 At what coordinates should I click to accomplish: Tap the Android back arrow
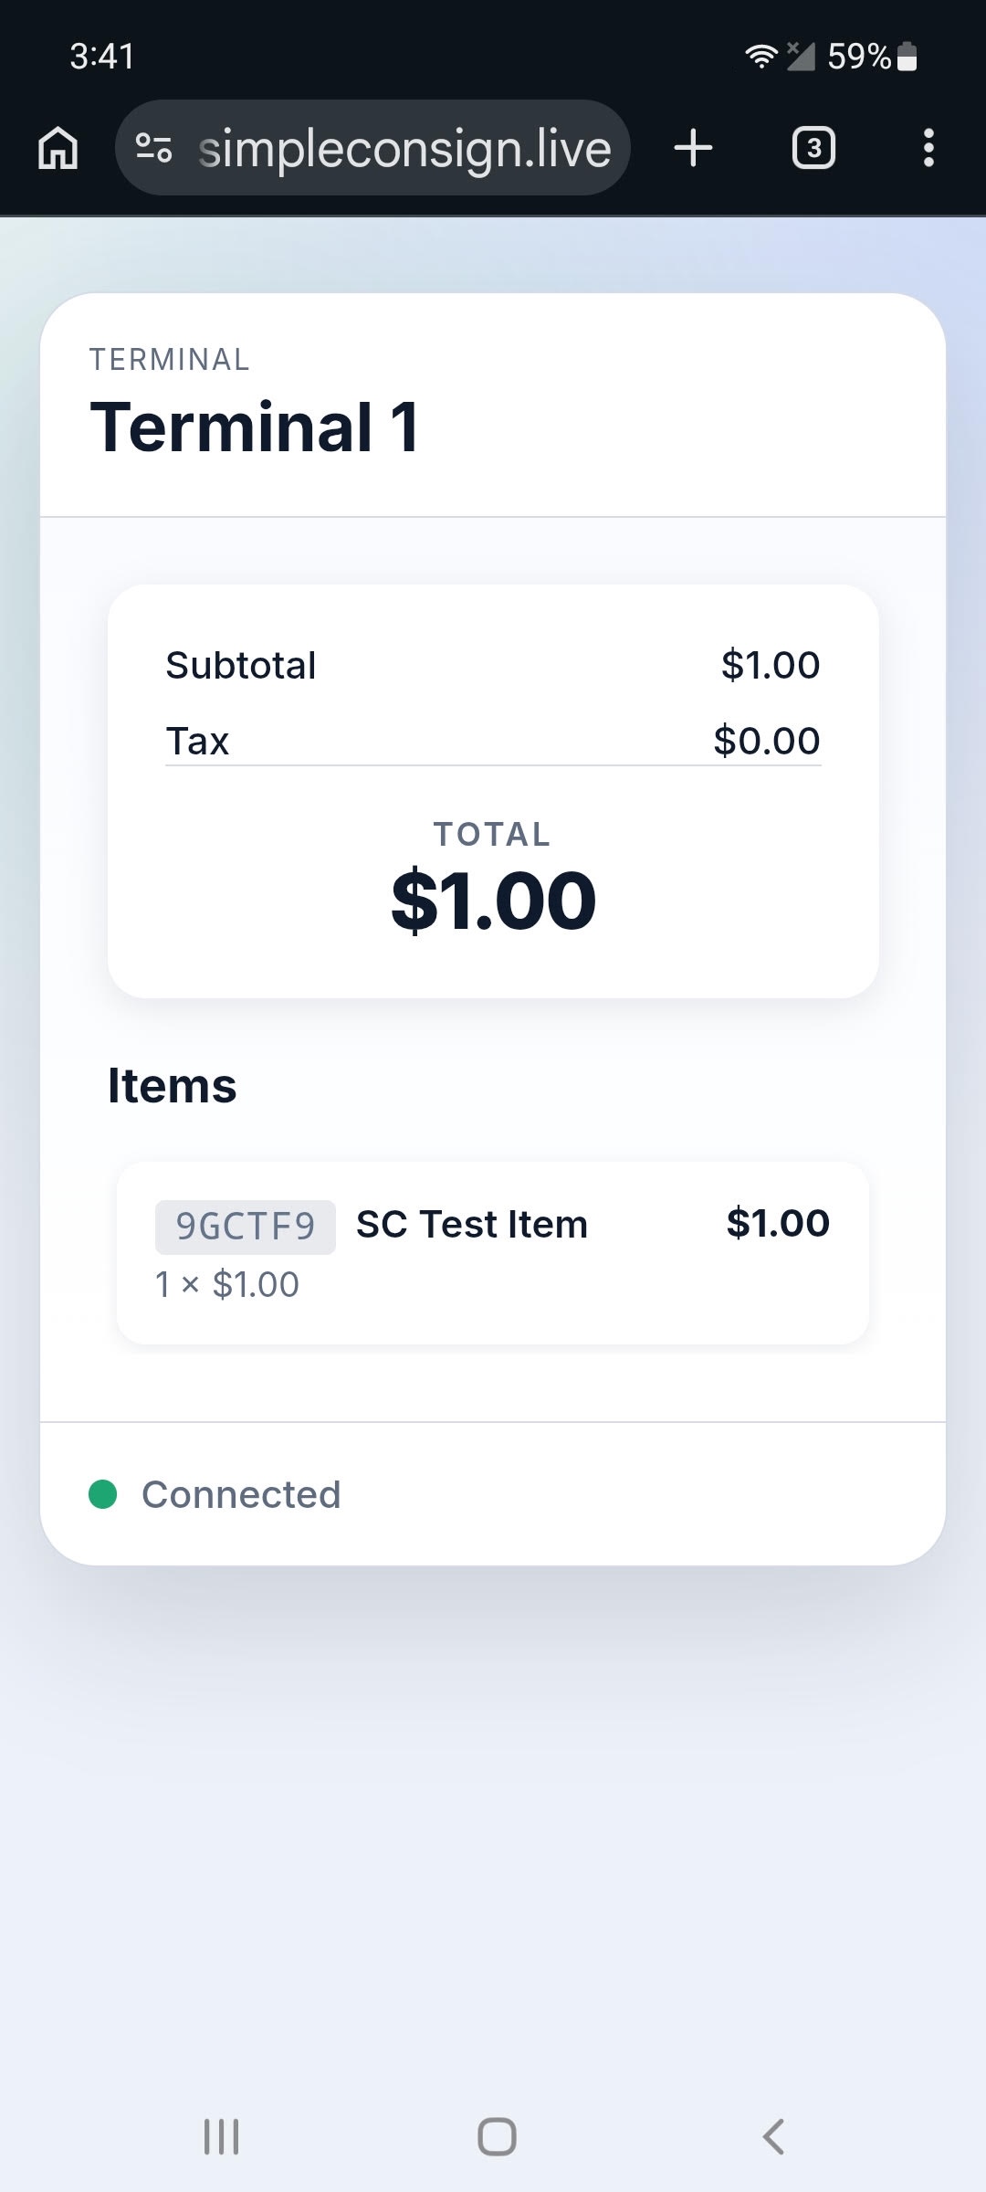click(773, 2136)
